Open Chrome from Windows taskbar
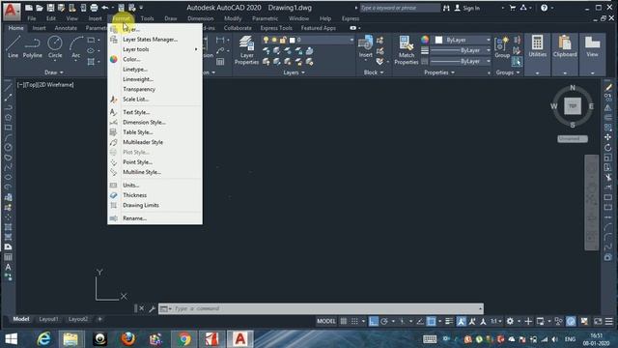Viewport: 618px width, 348px height. tap(184, 339)
